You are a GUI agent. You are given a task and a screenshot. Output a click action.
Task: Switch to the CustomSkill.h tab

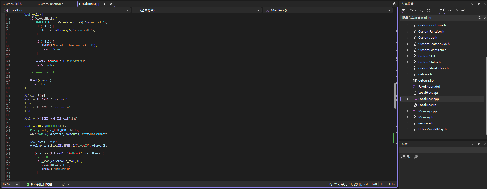click(12, 4)
